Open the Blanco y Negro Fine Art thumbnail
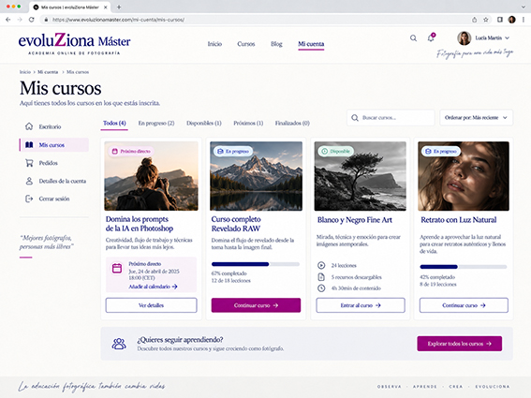531x398 pixels. [361, 176]
